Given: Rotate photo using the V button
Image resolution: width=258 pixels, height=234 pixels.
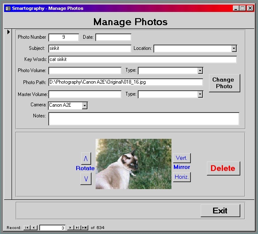Looking at the screenshot, I should pyautogui.click(x=86, y=179).
